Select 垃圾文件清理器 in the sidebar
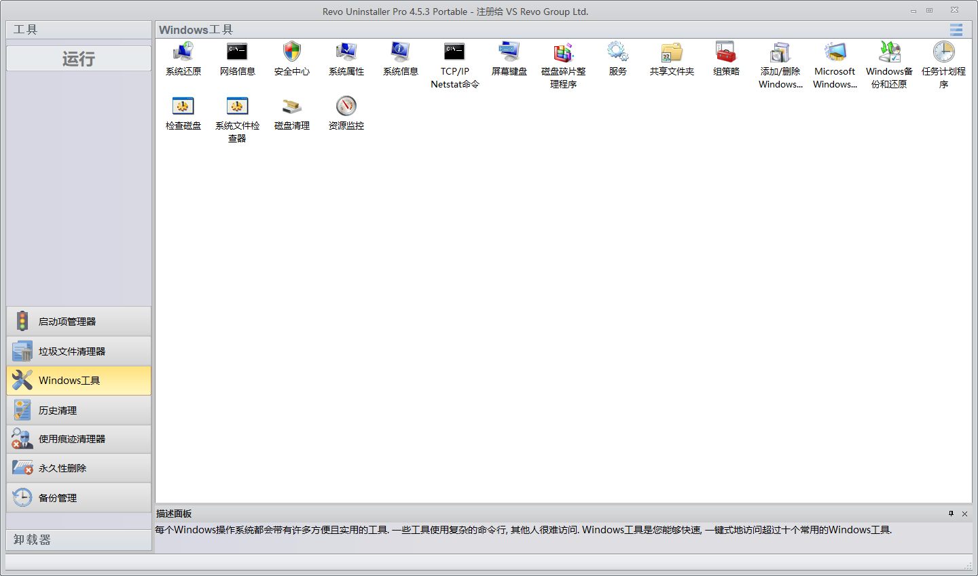 click(79, 351)
